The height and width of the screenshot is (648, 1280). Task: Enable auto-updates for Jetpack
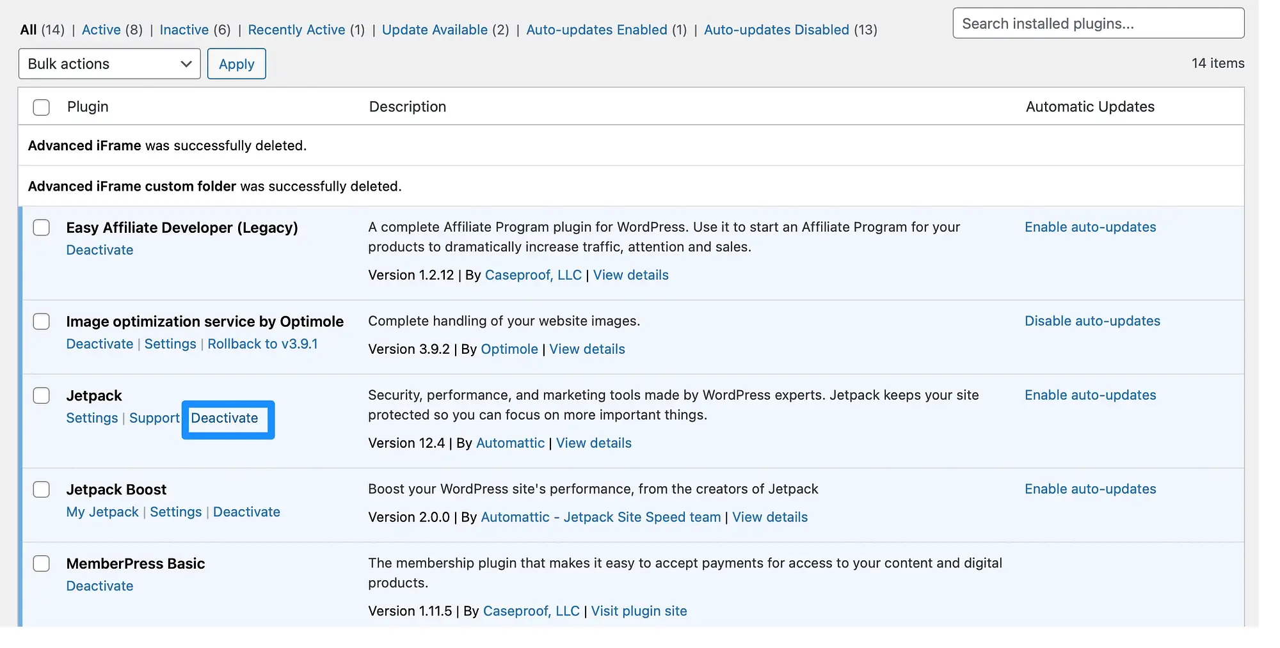pos(1090,395)
